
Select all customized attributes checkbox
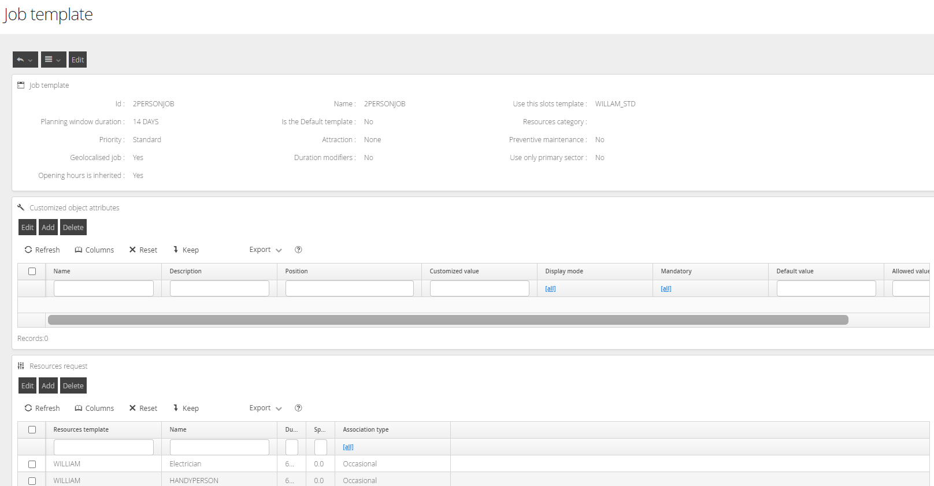(x=32, y=271)
